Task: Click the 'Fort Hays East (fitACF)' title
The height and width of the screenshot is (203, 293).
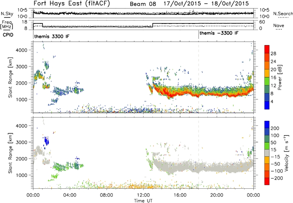Action: tap(71, 3)
